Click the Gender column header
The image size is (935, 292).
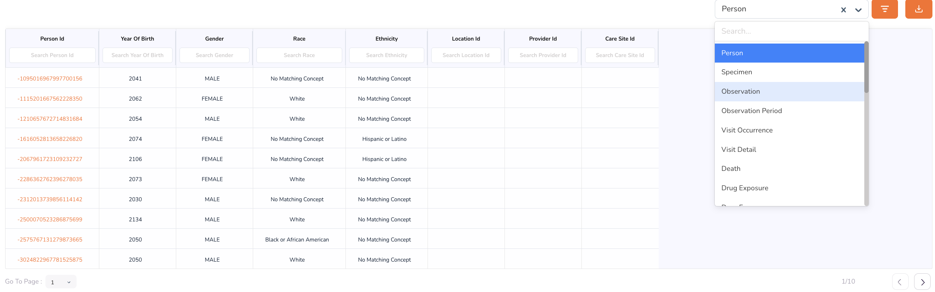coord(214,39)
